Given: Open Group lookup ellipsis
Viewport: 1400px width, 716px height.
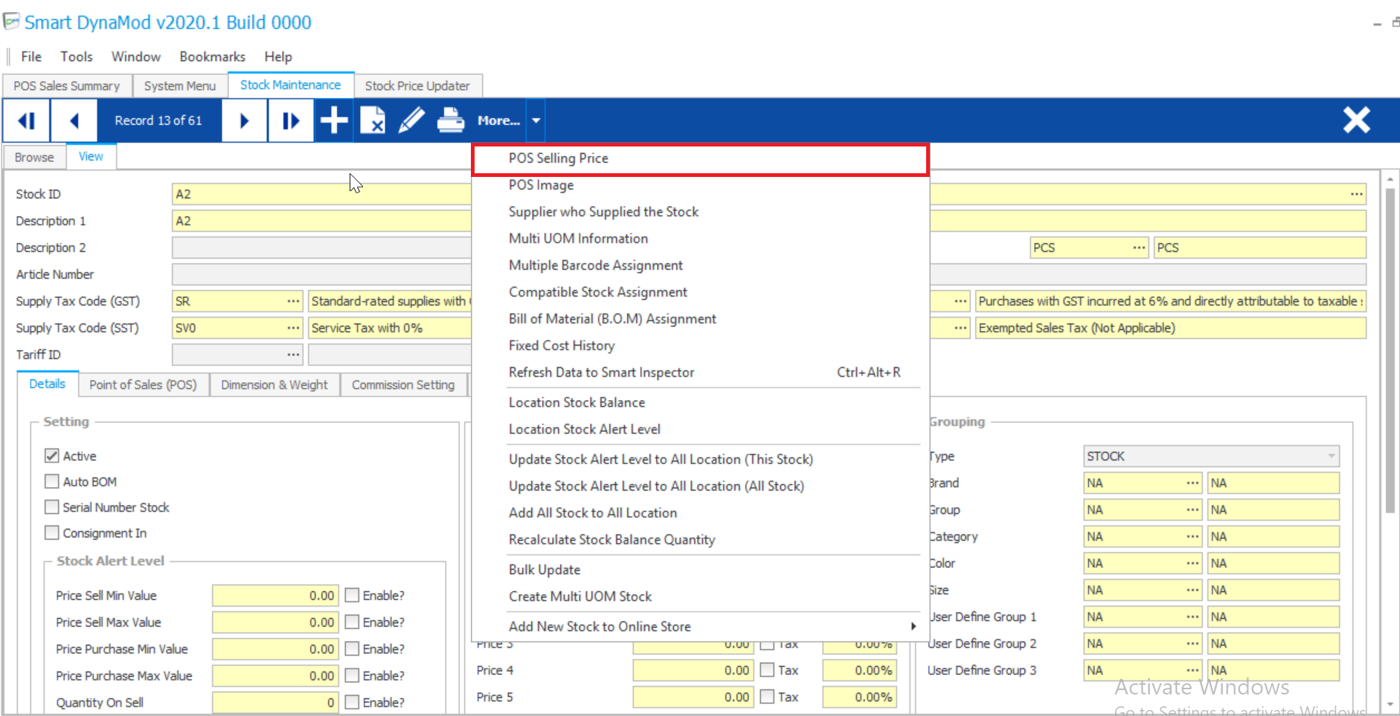Looking at the screenshot, I should pyautogui.click(x=1192, y=509).
